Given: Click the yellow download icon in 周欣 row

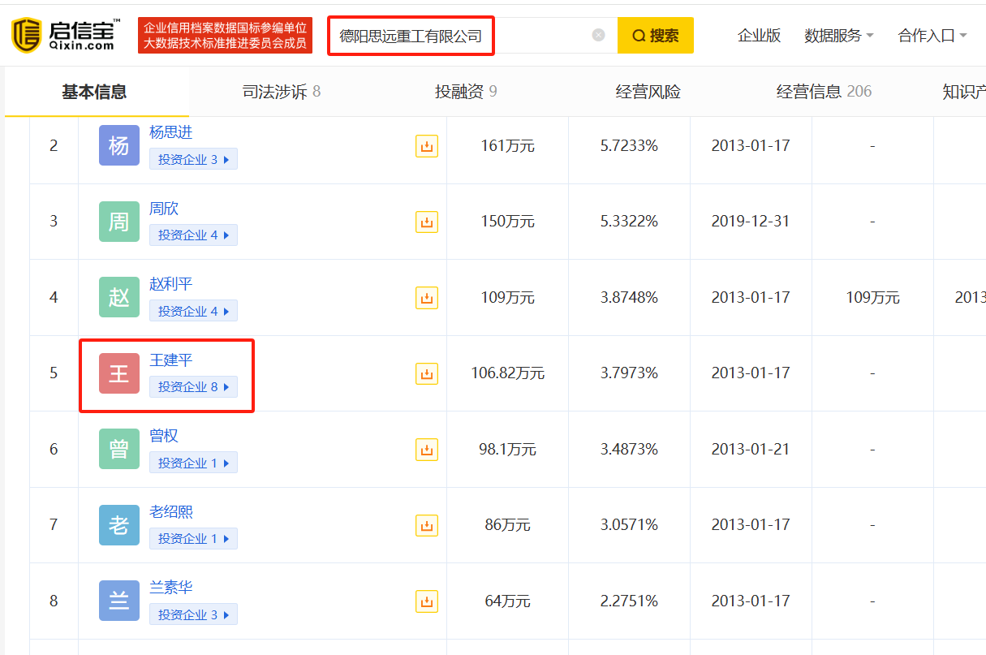Looking at the screenshot, I should point(427,222).
